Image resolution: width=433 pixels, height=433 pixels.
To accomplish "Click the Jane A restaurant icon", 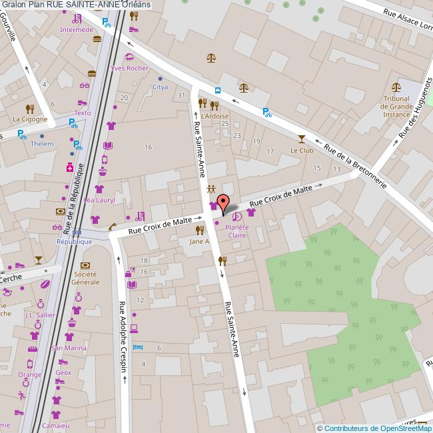I will [x=199, y=230].
